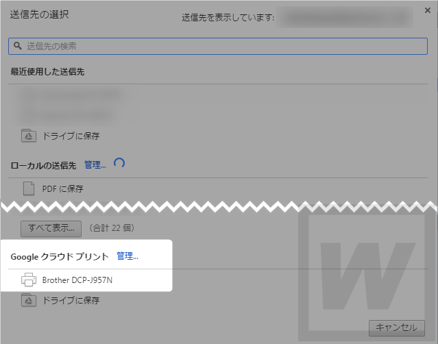This screenshot has width=438, height=344.
Task: Click Drive folder icon under recent destinations
Action: [29, 136]
